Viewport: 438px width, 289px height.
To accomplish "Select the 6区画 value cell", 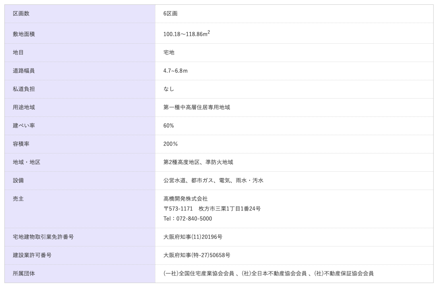I will (171, 14).
